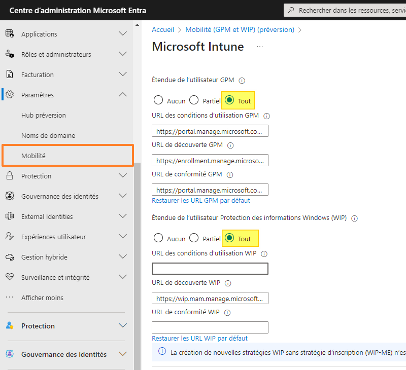
Task: Click the Applications grid icon in sidebar
Action: click(x=9, y=34)
